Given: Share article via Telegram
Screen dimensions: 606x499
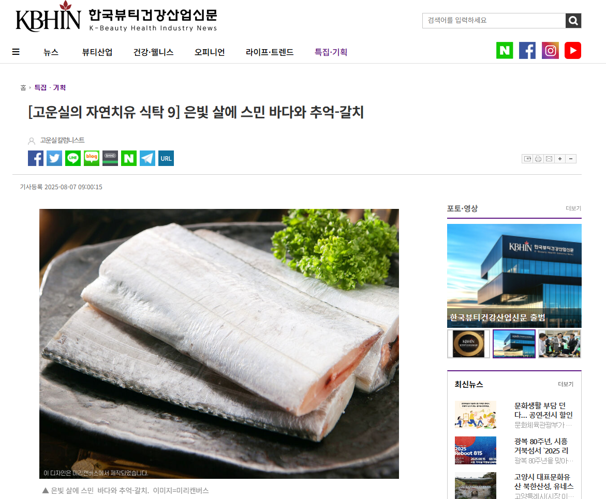Looking at the screenshot, I should [x=147, y=158].
